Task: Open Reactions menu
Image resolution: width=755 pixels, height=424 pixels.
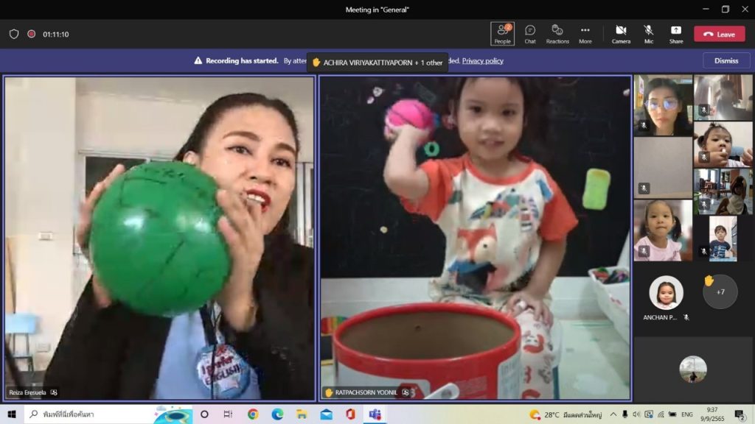Action: point(557,34)
